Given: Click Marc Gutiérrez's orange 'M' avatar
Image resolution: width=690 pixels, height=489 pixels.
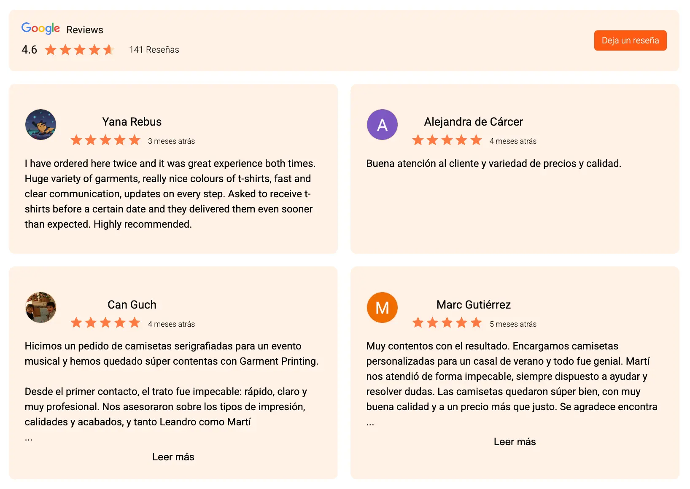Looking at the screenshot, I should tap(382, 308).
